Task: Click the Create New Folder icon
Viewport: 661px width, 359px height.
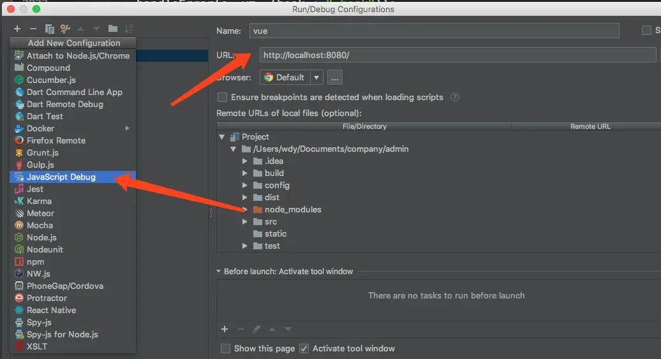Action: click(112, 29)
